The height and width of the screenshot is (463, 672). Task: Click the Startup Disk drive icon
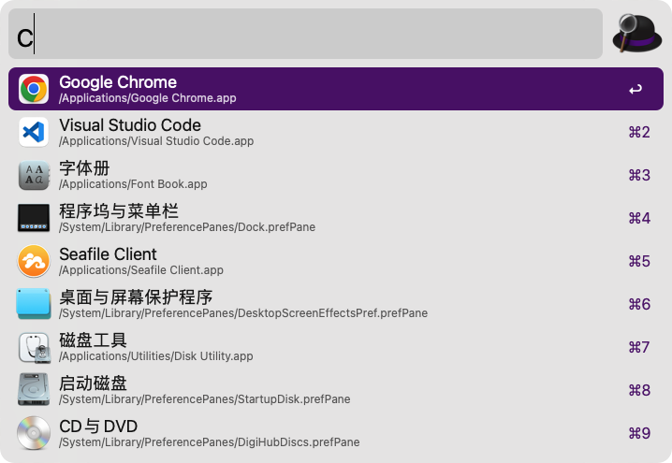(x=34, y=390)
